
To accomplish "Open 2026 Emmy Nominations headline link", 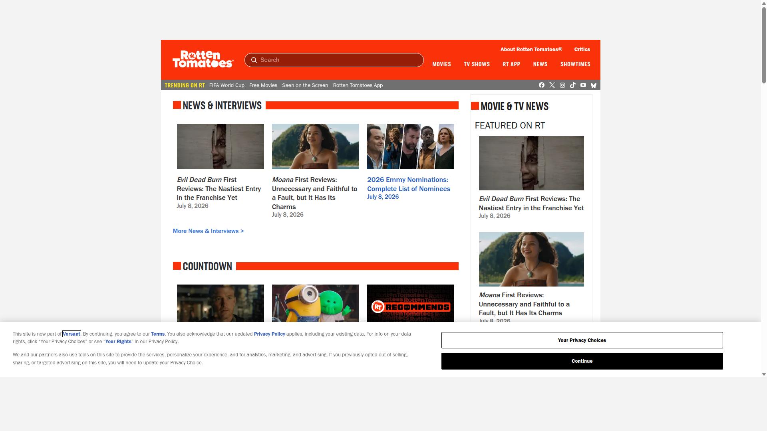I will coord(409,184).
